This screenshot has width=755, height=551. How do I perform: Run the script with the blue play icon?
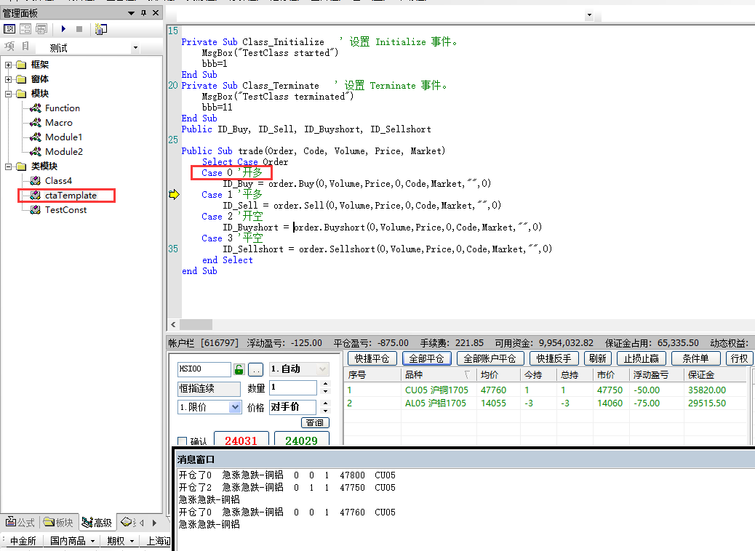click(x=63, y=29)
